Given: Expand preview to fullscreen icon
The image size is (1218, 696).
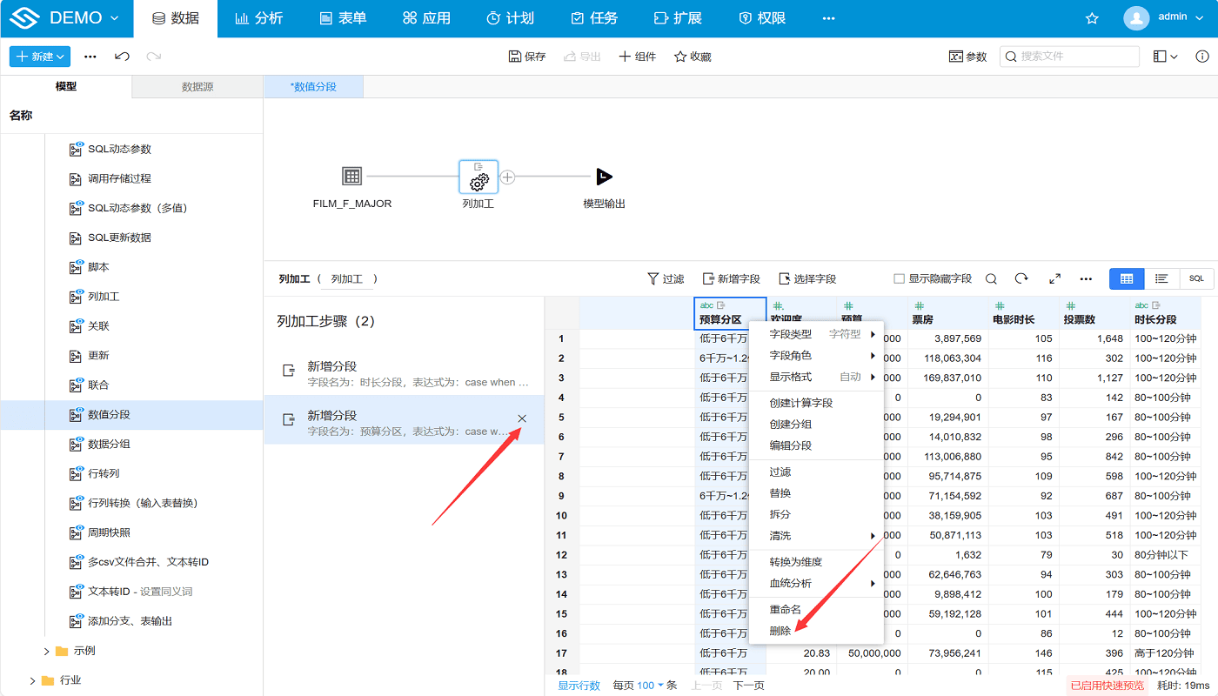Looking at the screenshot, I should point(1054,279).
